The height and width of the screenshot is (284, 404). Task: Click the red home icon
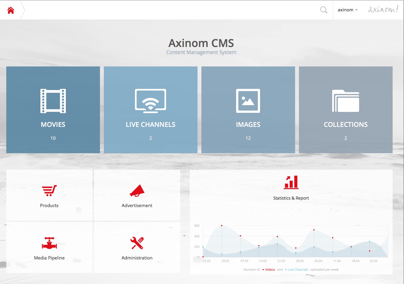pos(11,10)
